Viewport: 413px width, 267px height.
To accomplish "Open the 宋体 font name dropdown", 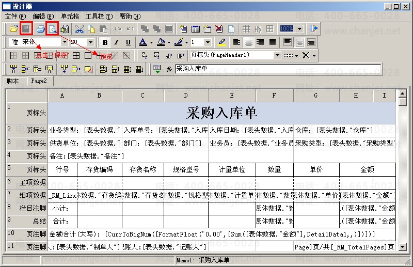I will tap(64, 42).
